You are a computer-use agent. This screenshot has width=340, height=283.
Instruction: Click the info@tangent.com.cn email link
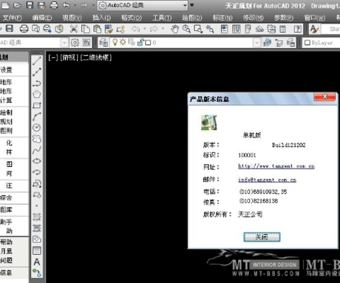tap(267, 180)
